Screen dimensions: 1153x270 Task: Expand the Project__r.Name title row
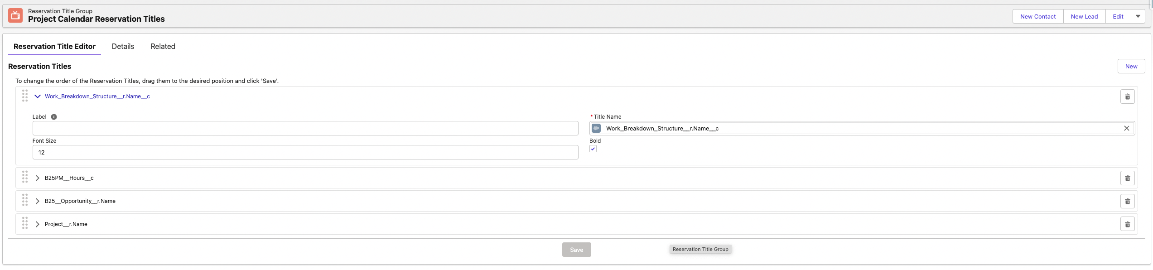(38, 224)
